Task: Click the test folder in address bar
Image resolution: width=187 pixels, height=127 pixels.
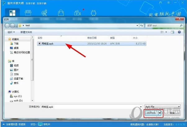Action: [28, 26]
